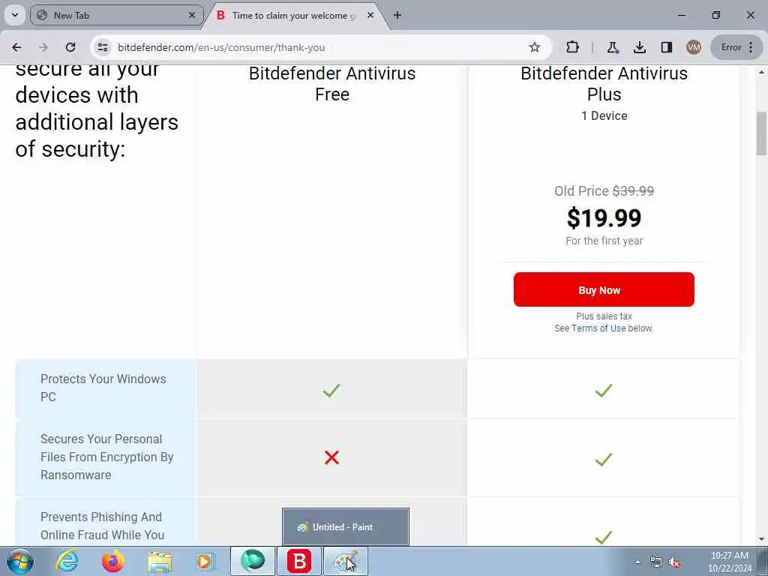Click the $19.99 price text

tap(604, 218)
